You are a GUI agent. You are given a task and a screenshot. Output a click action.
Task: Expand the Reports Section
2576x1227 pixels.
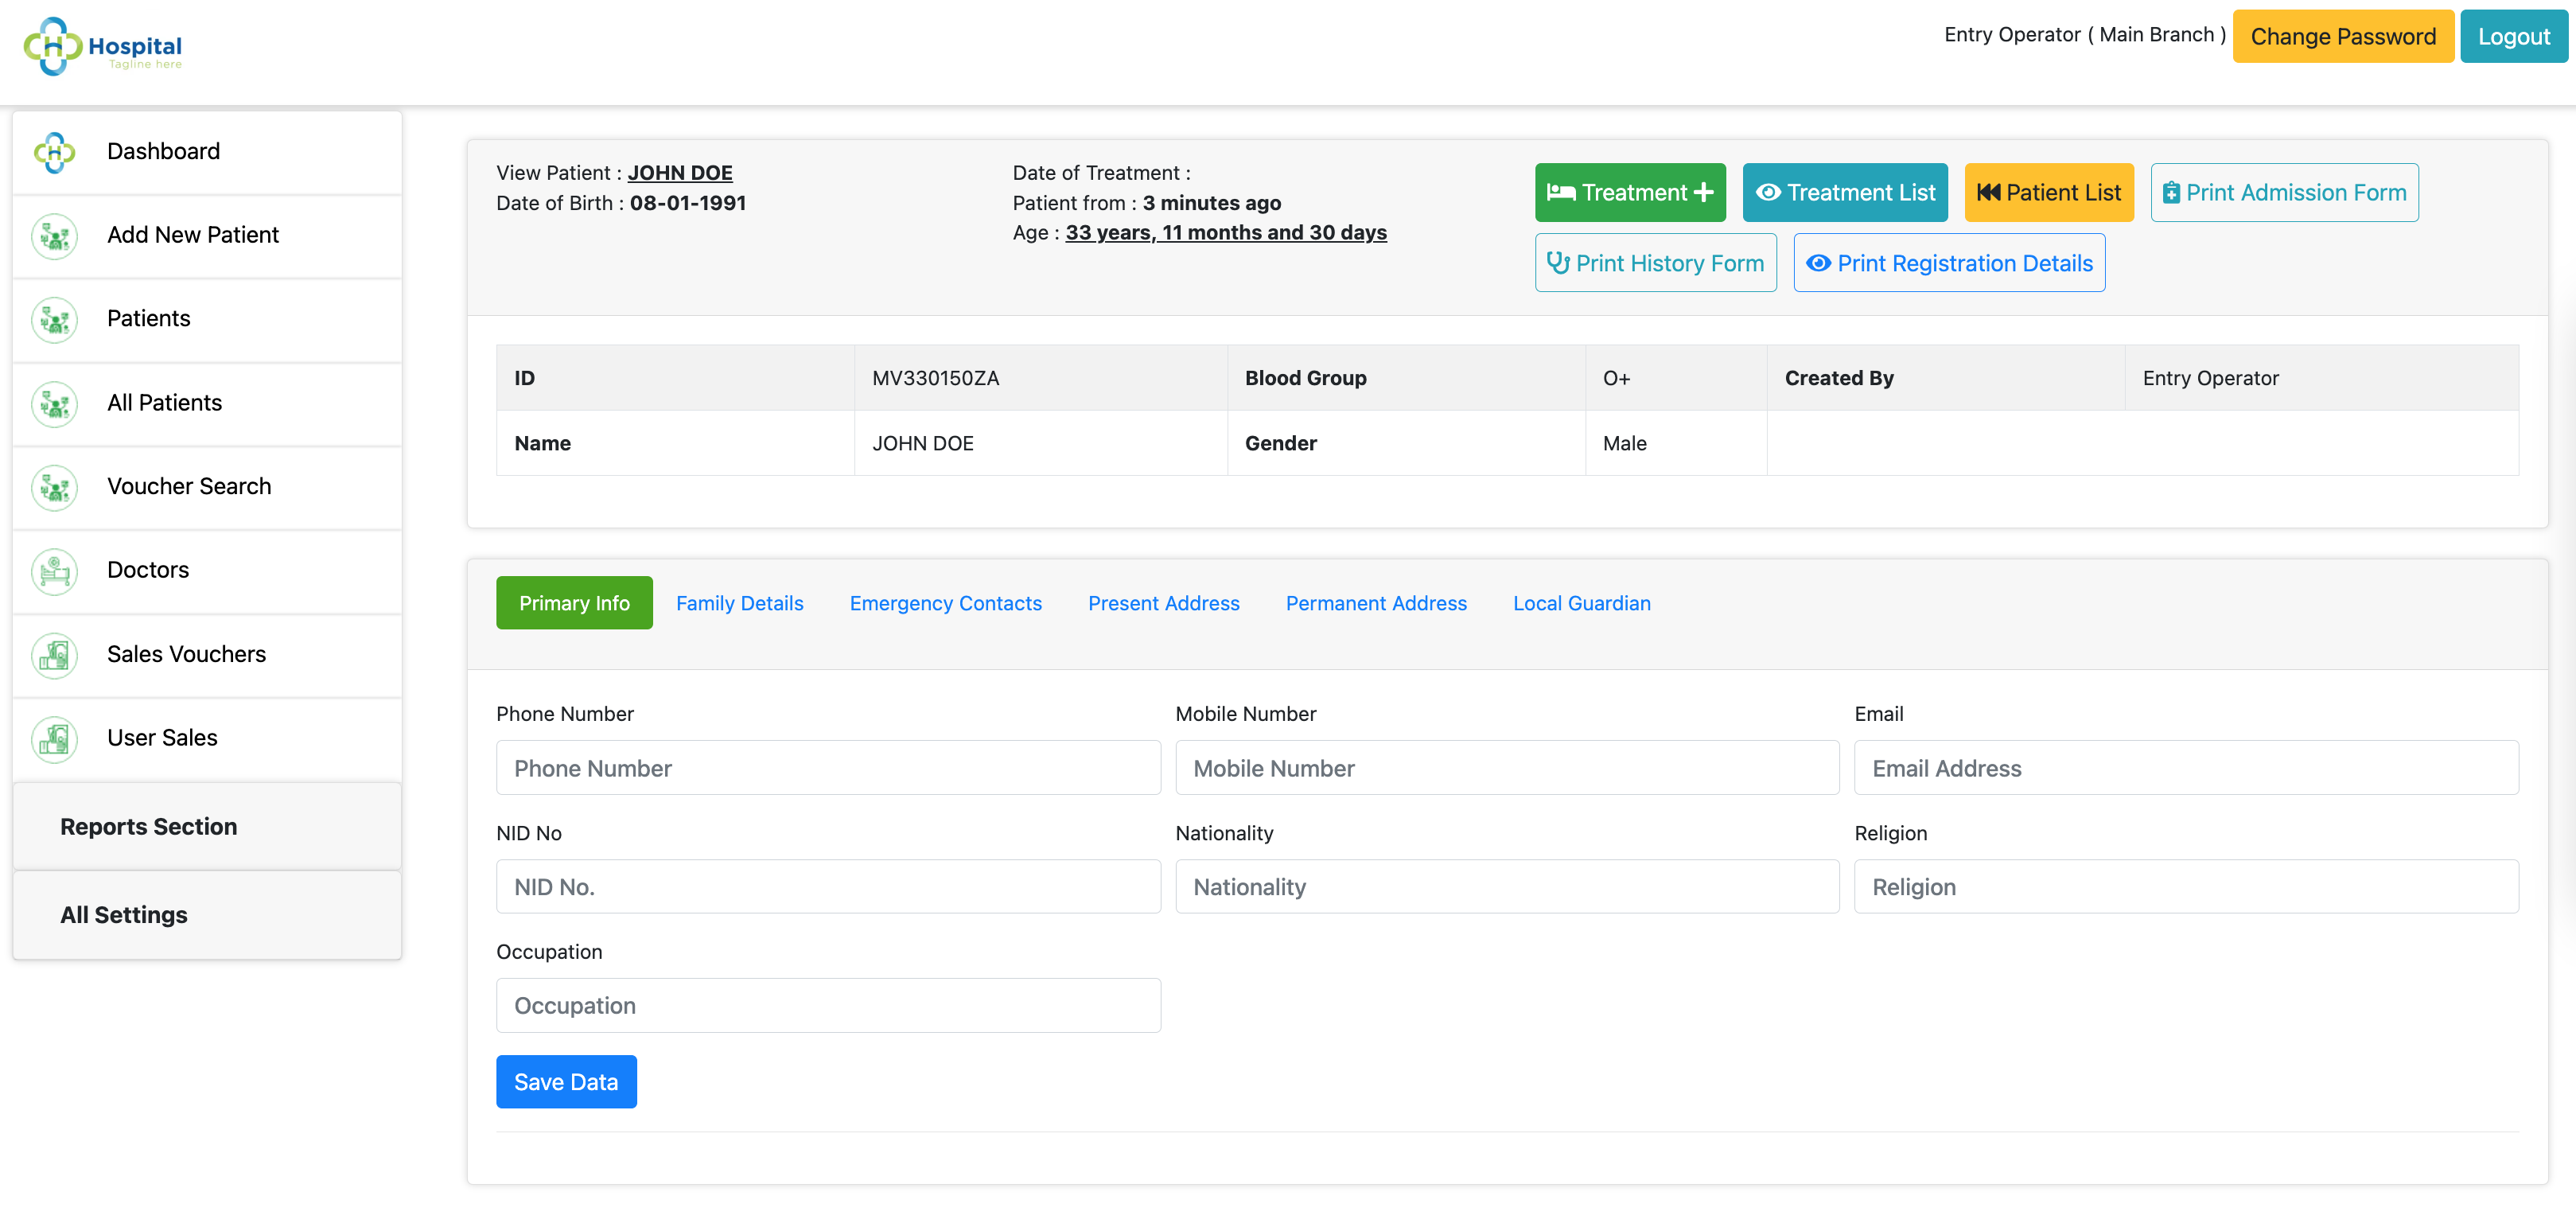(207, 827)
